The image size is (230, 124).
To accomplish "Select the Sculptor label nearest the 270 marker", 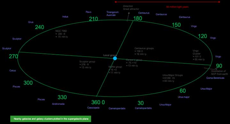I will pyautogui.click(x=7, y=49).
